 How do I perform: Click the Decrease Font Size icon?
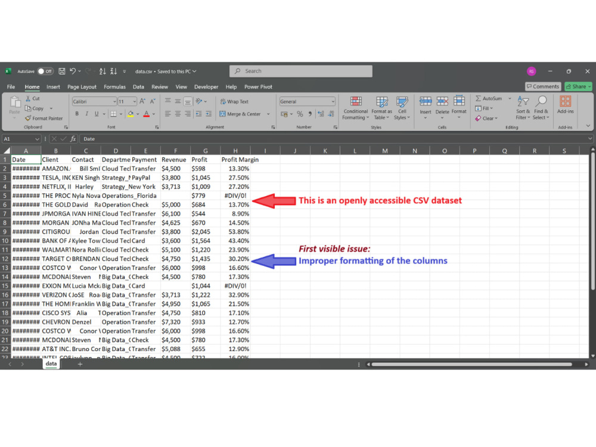click(153, 101)
